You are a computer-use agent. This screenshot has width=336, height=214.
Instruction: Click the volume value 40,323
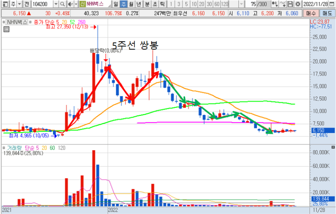[91, 13]
